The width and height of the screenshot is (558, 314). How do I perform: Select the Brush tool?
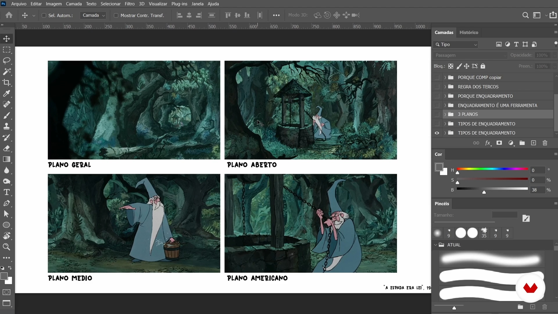(6, 115)
